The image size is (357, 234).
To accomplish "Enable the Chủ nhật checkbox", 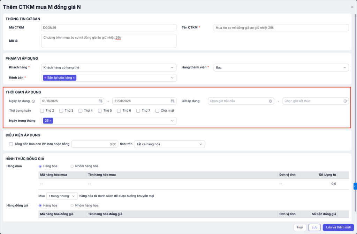I will (158, 111).
